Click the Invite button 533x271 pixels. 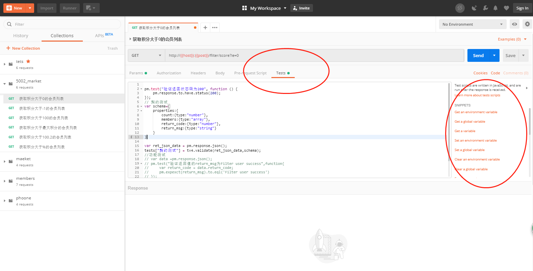point(301,8)
